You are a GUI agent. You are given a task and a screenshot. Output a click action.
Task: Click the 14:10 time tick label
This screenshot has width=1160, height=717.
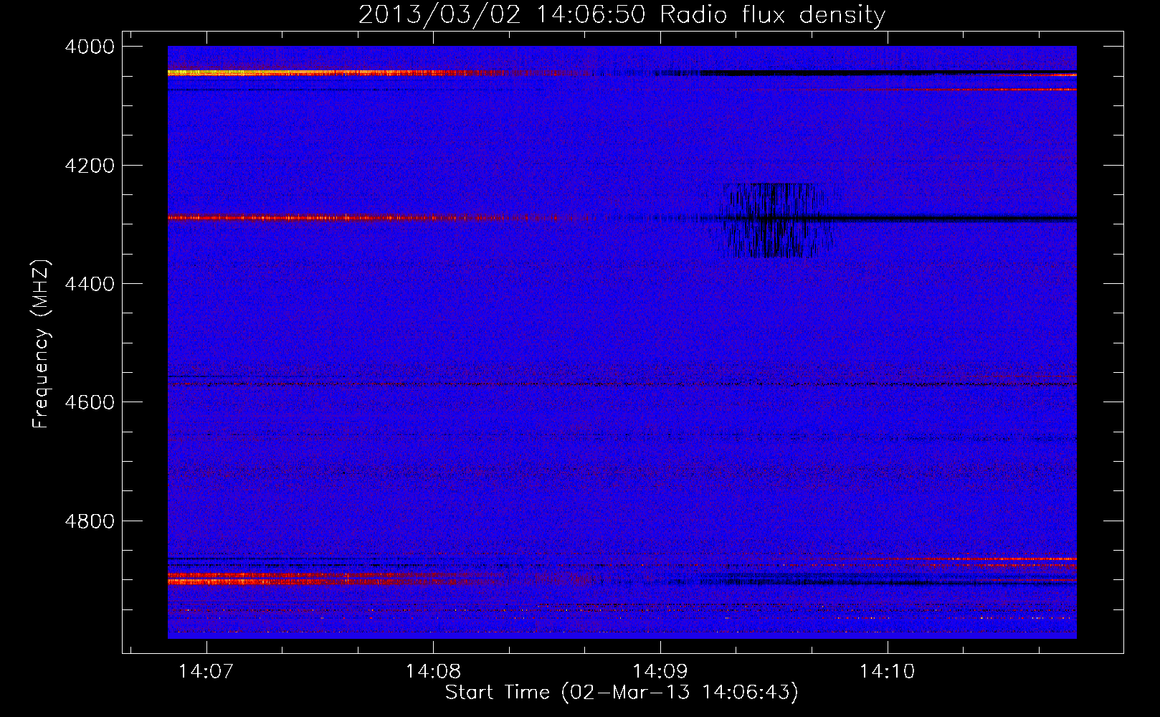click(888, 672)
